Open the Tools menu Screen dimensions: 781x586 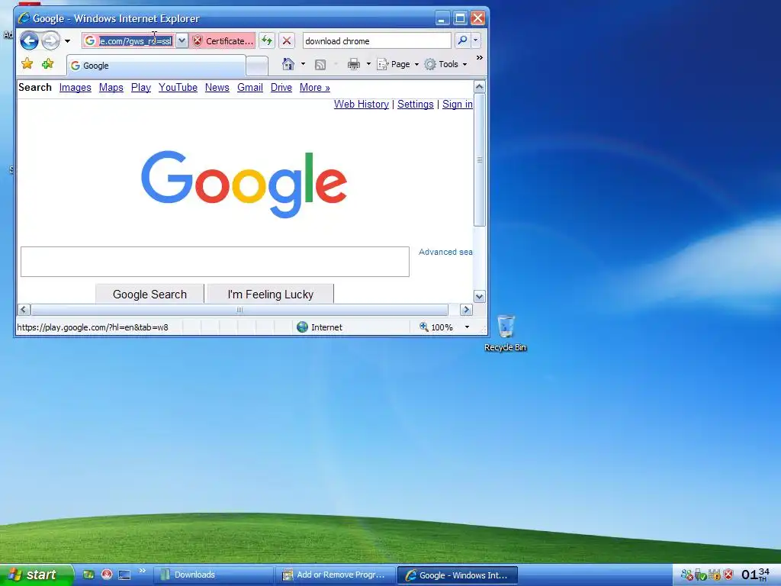click(445, 64)
